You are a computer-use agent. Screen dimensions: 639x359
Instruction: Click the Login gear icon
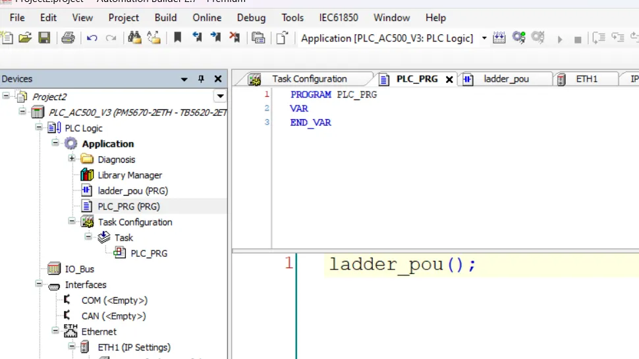[x=519, y=38]
